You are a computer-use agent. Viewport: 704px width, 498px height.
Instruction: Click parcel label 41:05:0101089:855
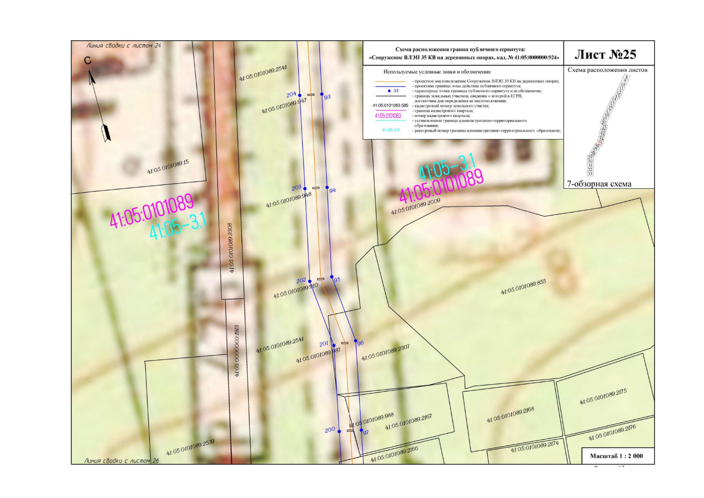pyautogui.click(x=523, y=287)
